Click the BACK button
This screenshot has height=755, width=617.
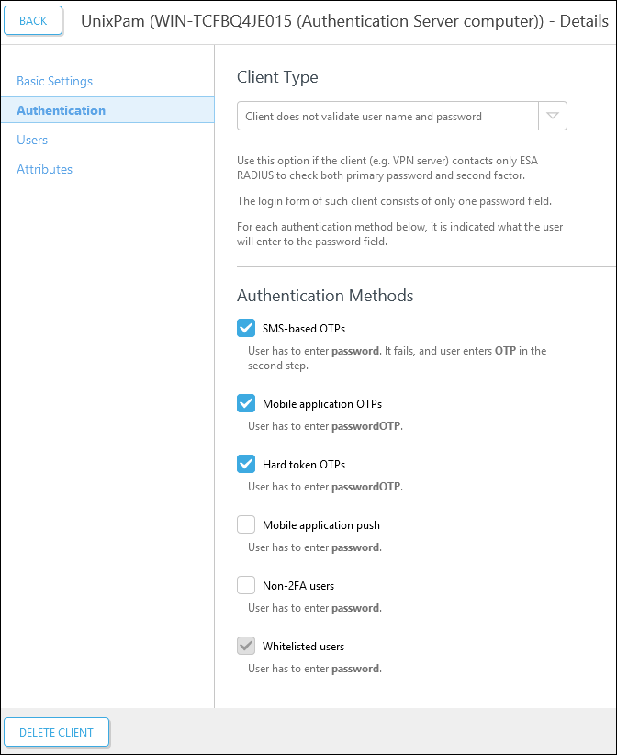click(33, 19)
